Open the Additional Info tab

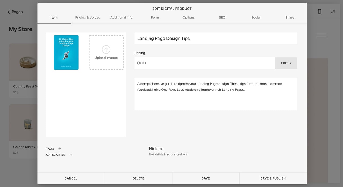(x=121, y=17)
